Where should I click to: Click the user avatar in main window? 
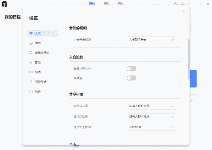(4, 4)
